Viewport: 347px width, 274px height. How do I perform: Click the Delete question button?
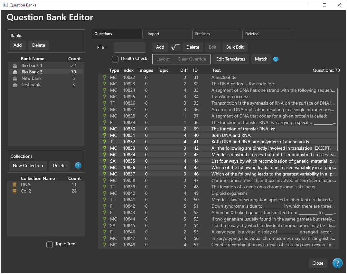point(193,47)
